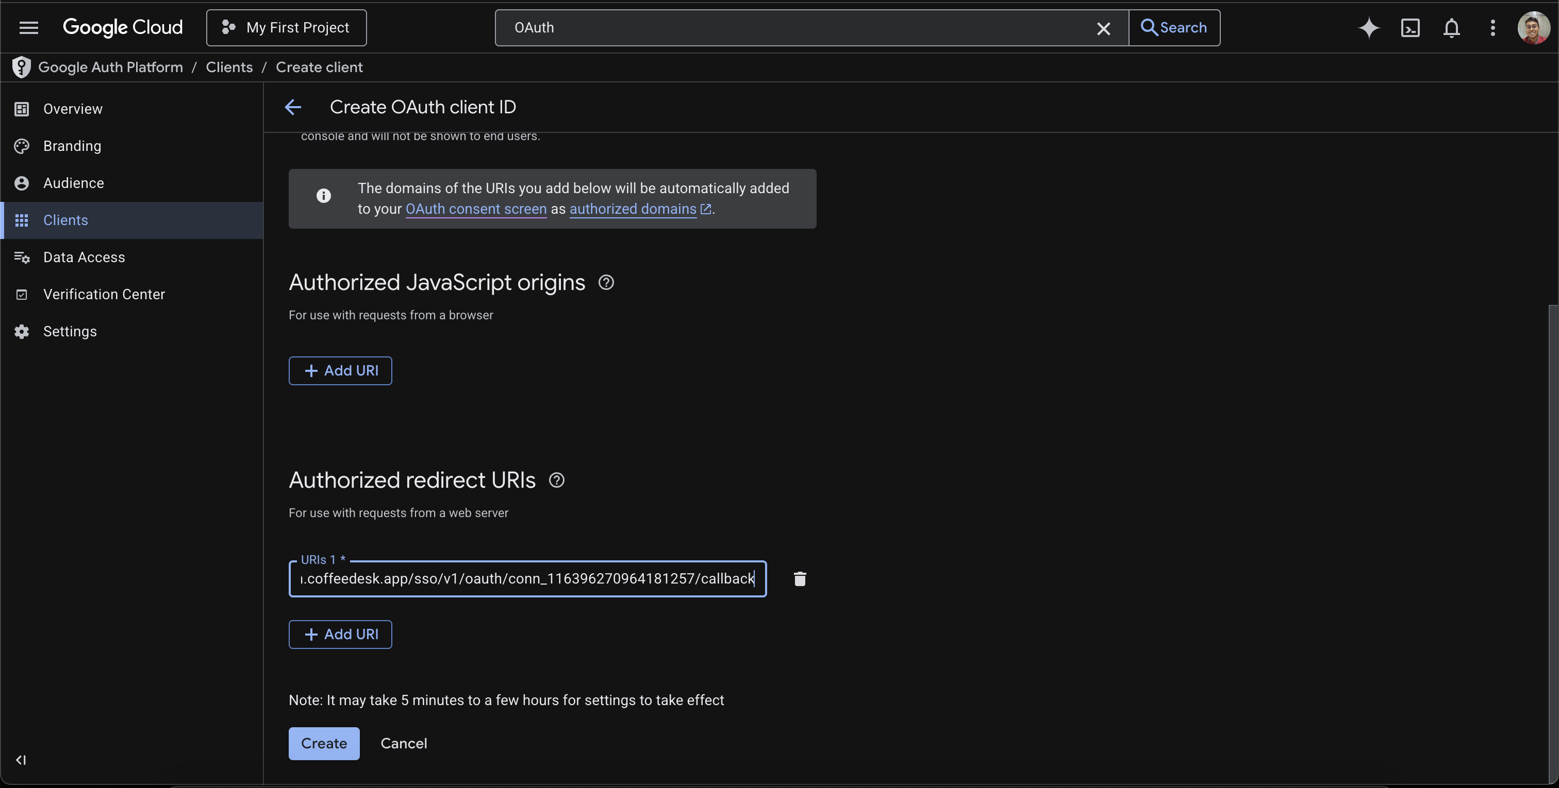Toggle the navigation hamburger menu

click(28, 27)
